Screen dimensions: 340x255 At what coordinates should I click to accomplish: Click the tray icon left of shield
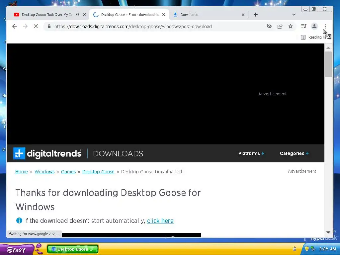click(x=295, y=249)
